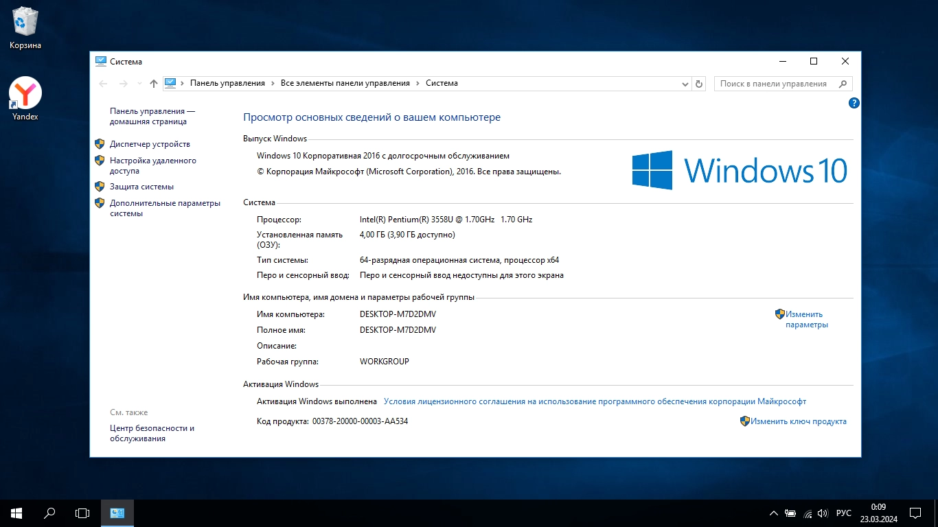This screenshot has width=938, height=527.
Task: Open the notification center icon
Action: point(915,513)
